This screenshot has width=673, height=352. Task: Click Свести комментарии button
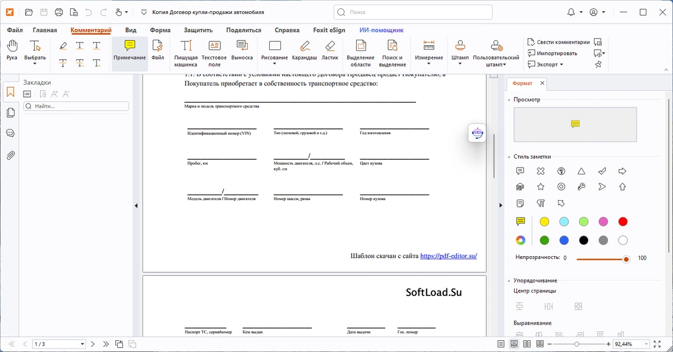coord(559,42)
